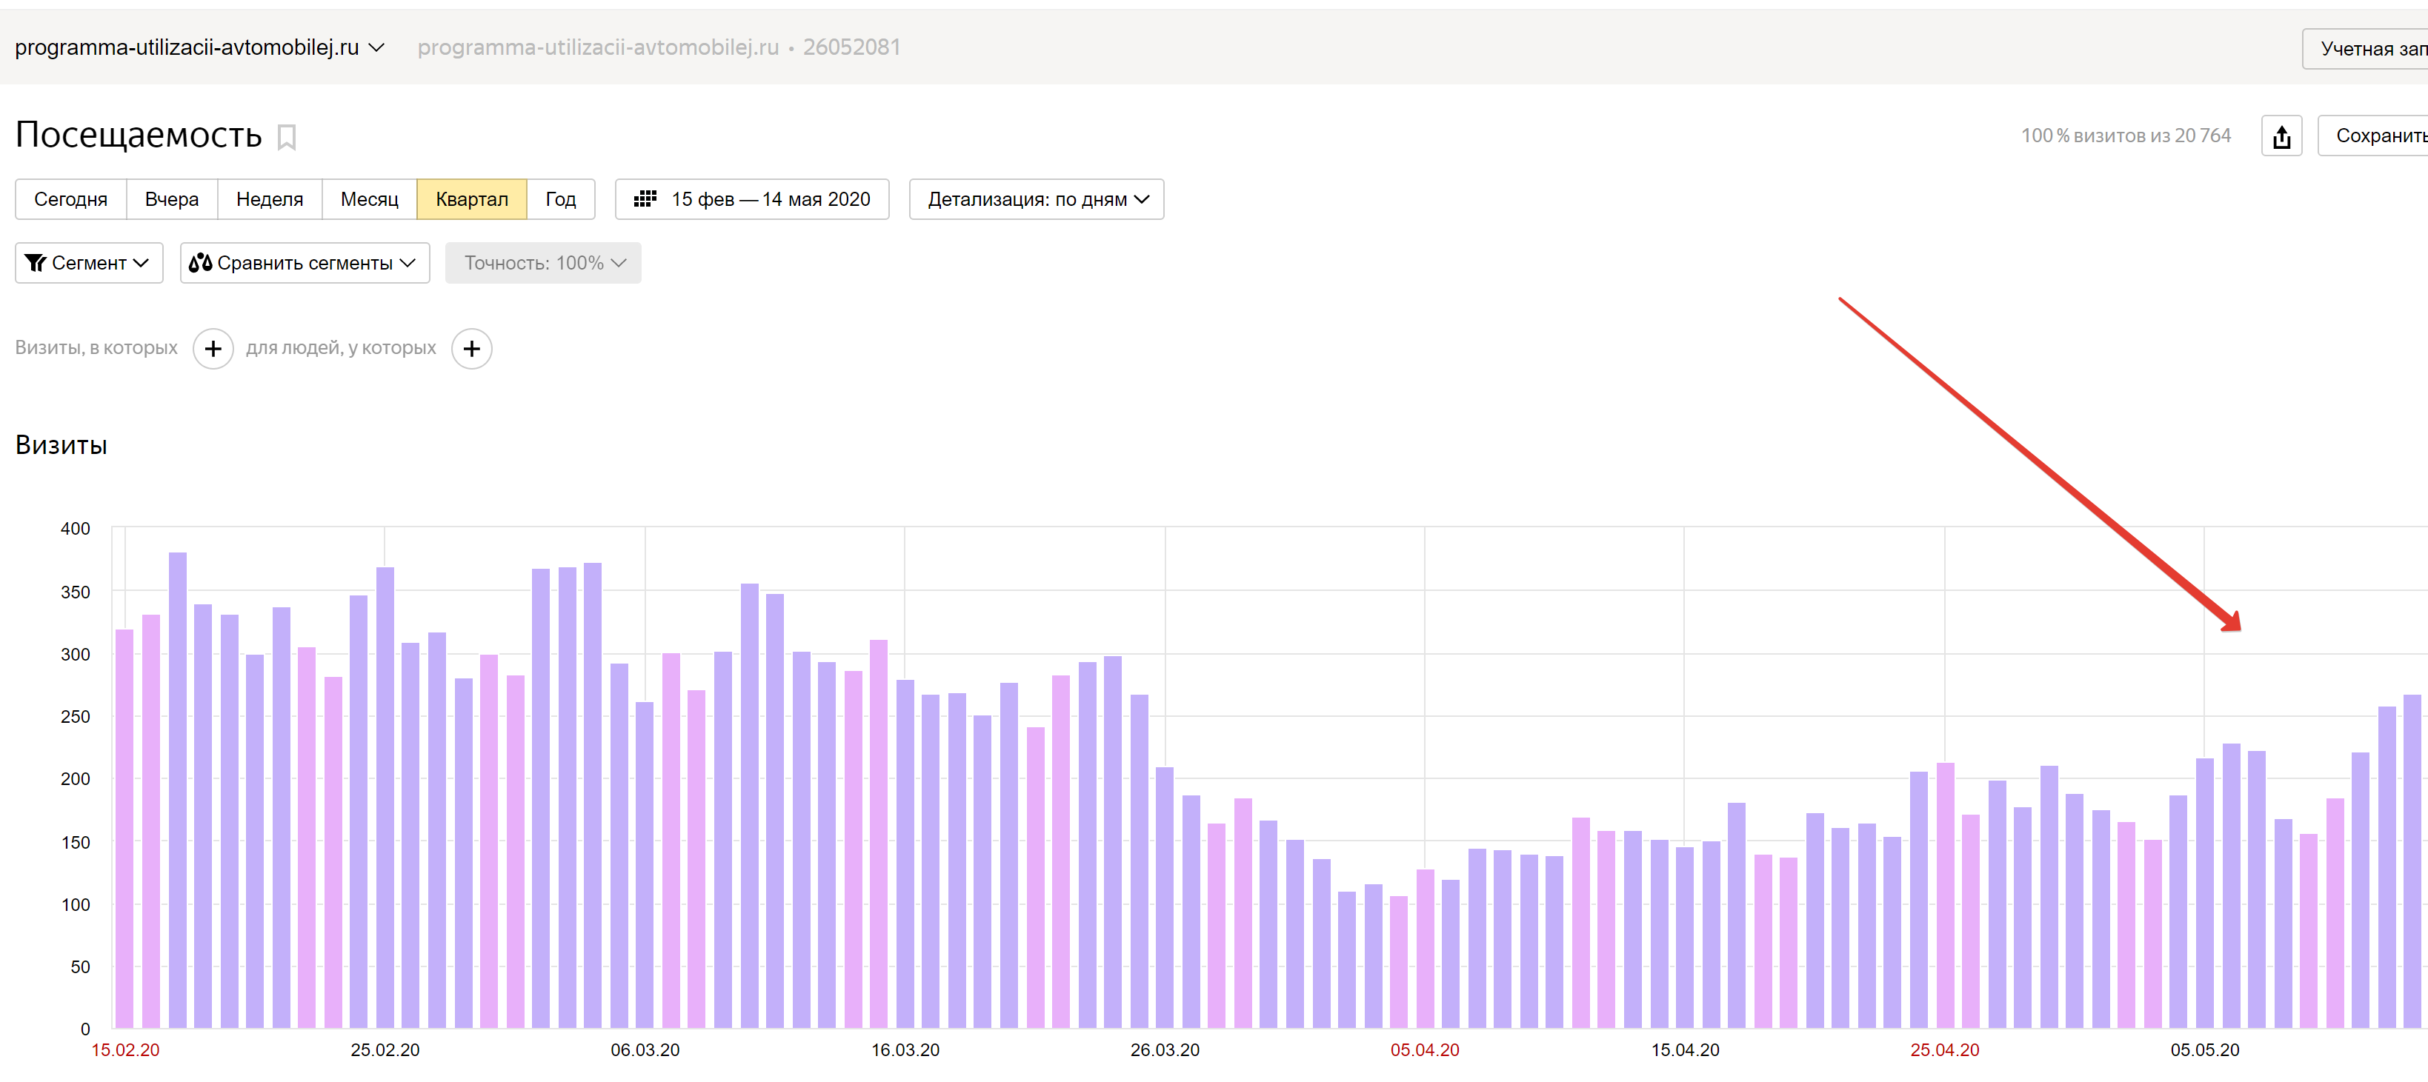Switch period to Год
Viewport: 2428px width, 1082px height.
point(560,199)
